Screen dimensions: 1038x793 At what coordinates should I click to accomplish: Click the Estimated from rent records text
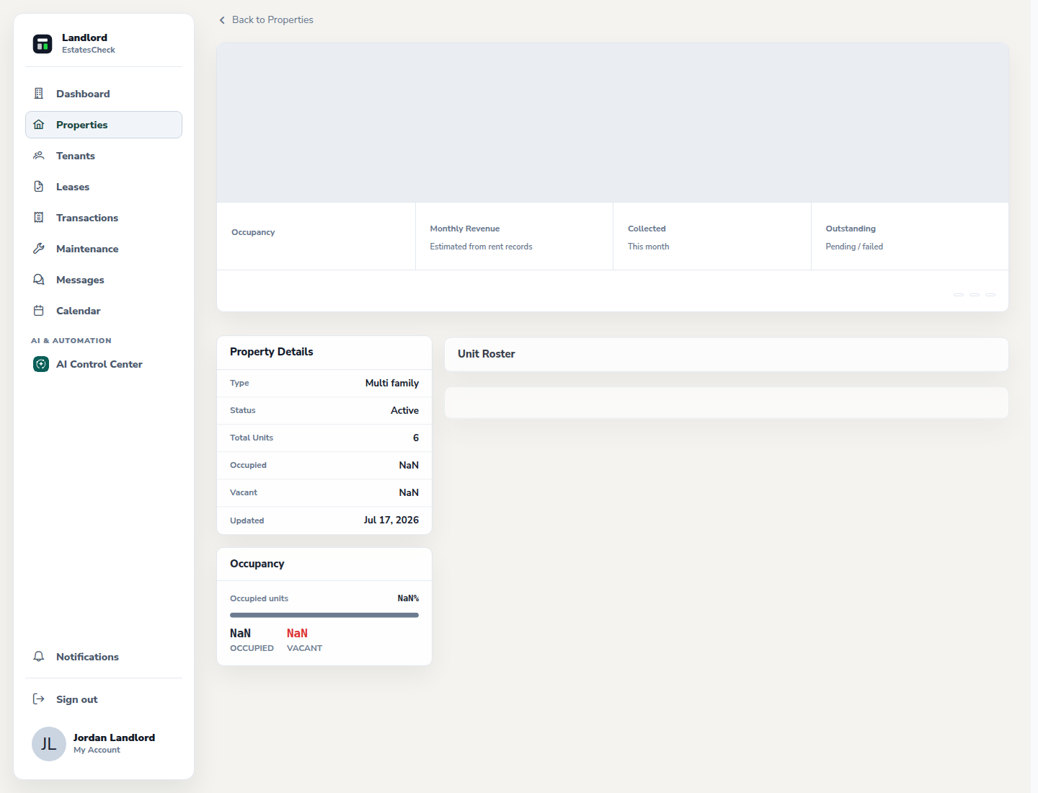481,247
